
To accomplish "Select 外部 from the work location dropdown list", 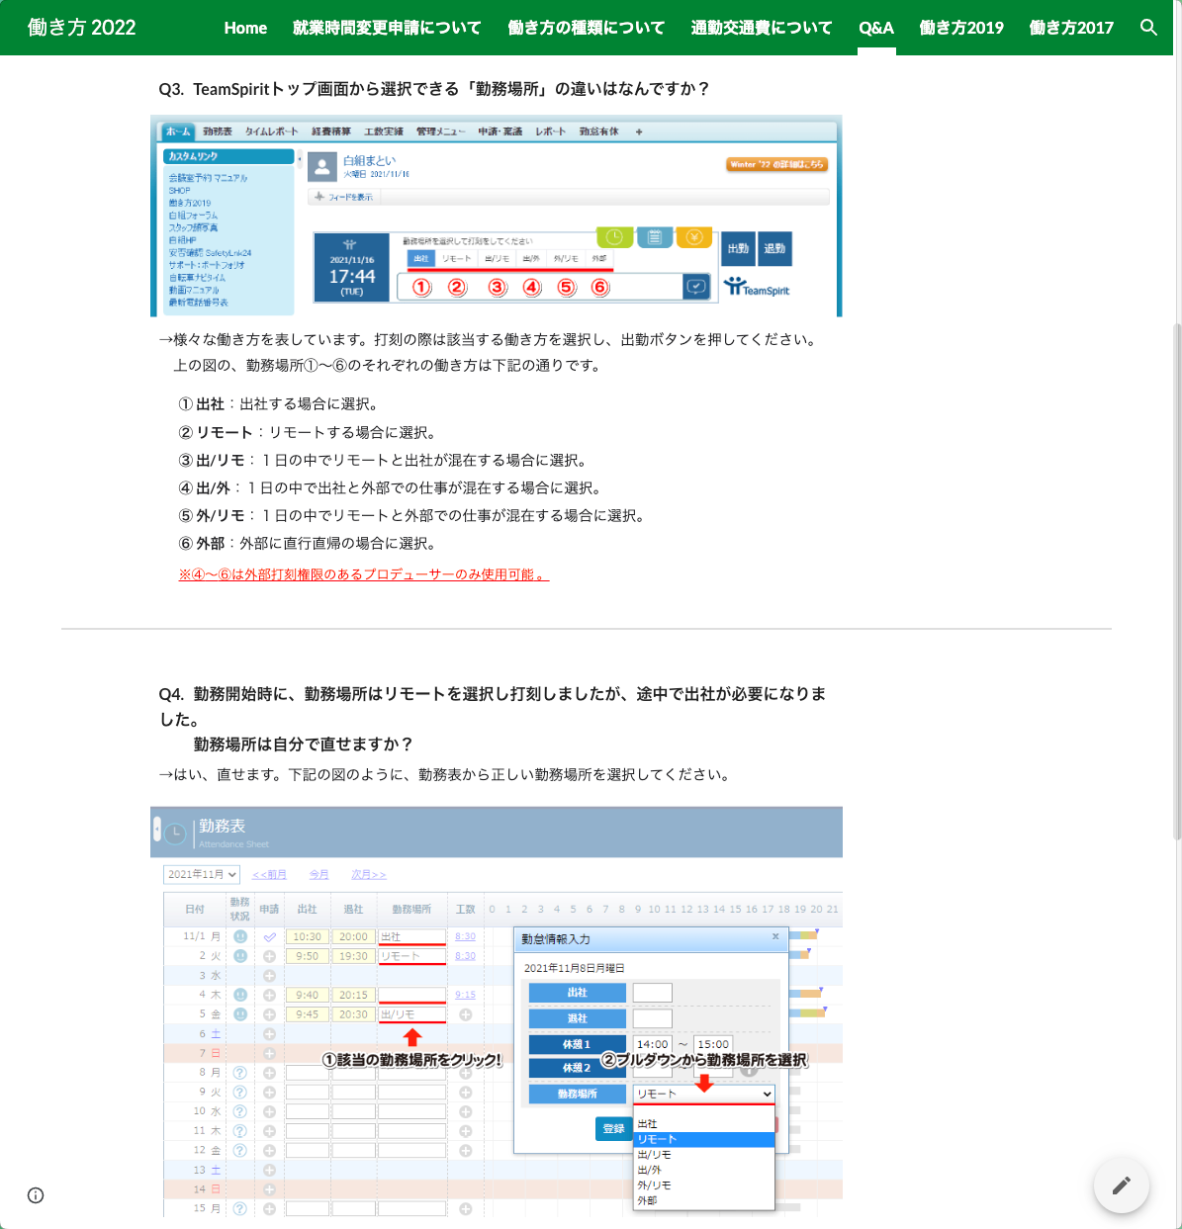I will [x=648, y=1199].
